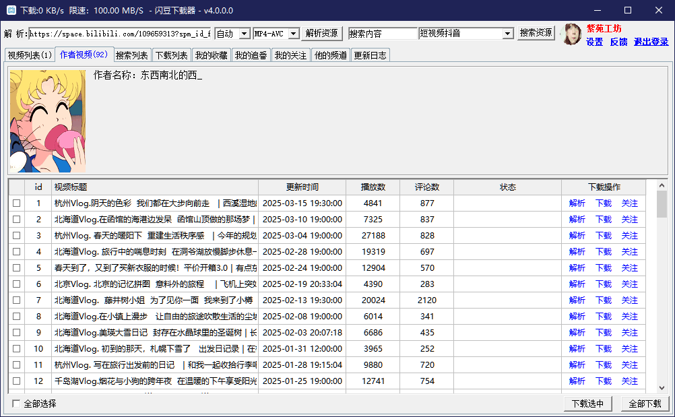Screen dimensions: 675x417
Task: Select the checkbox for video row 2
Action: tap(16, 220)
